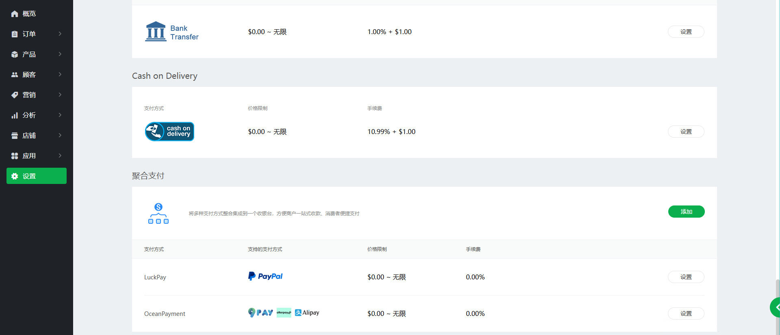The image size is (780, 335).
Task: Open 设置 for LuckPay
Action: click(686, 277)
